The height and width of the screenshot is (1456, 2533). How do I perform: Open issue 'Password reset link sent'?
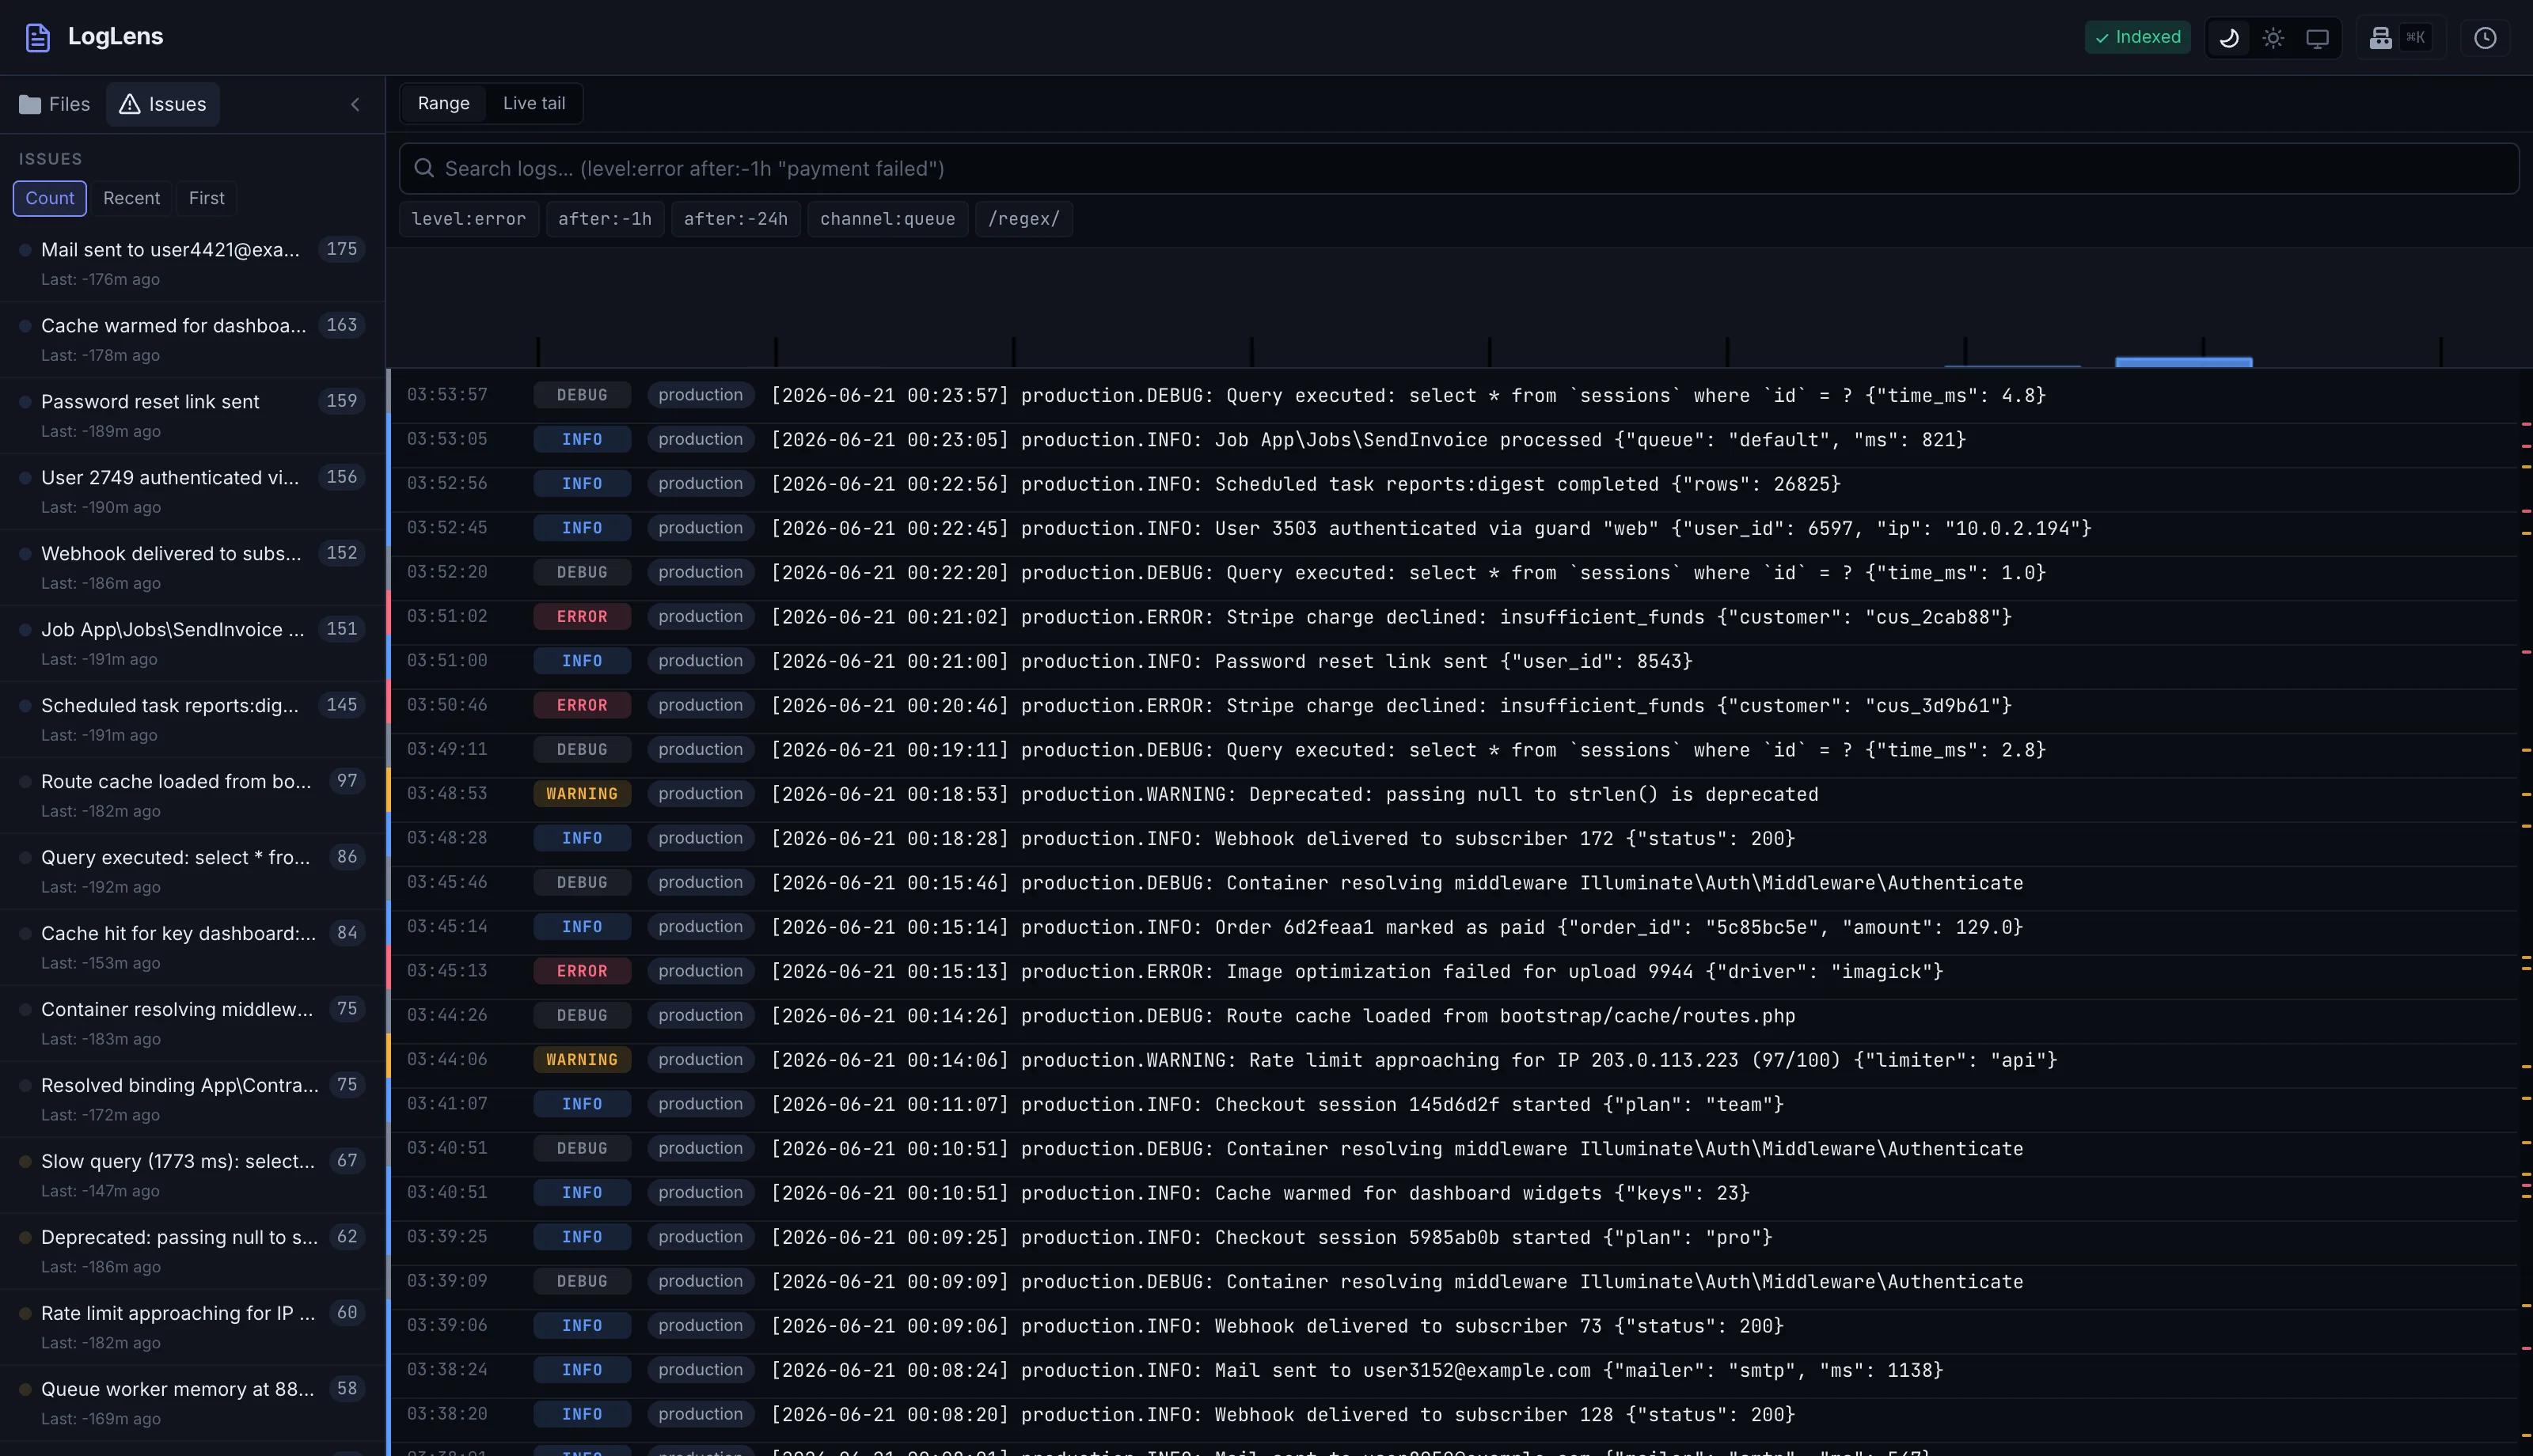[x=192, y=415]
